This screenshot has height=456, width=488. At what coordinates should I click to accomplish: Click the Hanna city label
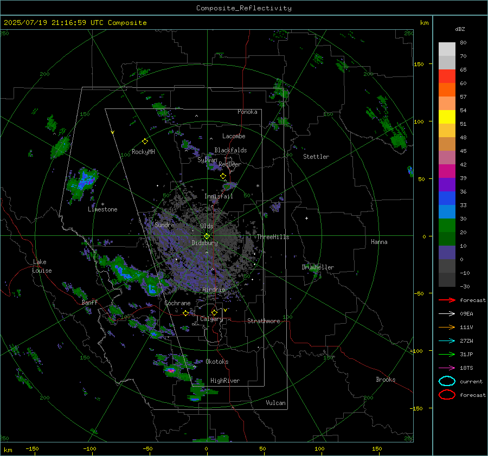click(x=379, y=242)
